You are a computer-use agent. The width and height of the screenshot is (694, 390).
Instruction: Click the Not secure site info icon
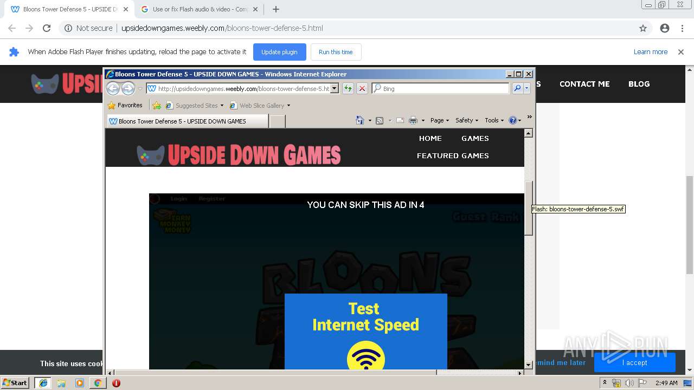click(x=69, y=28)
